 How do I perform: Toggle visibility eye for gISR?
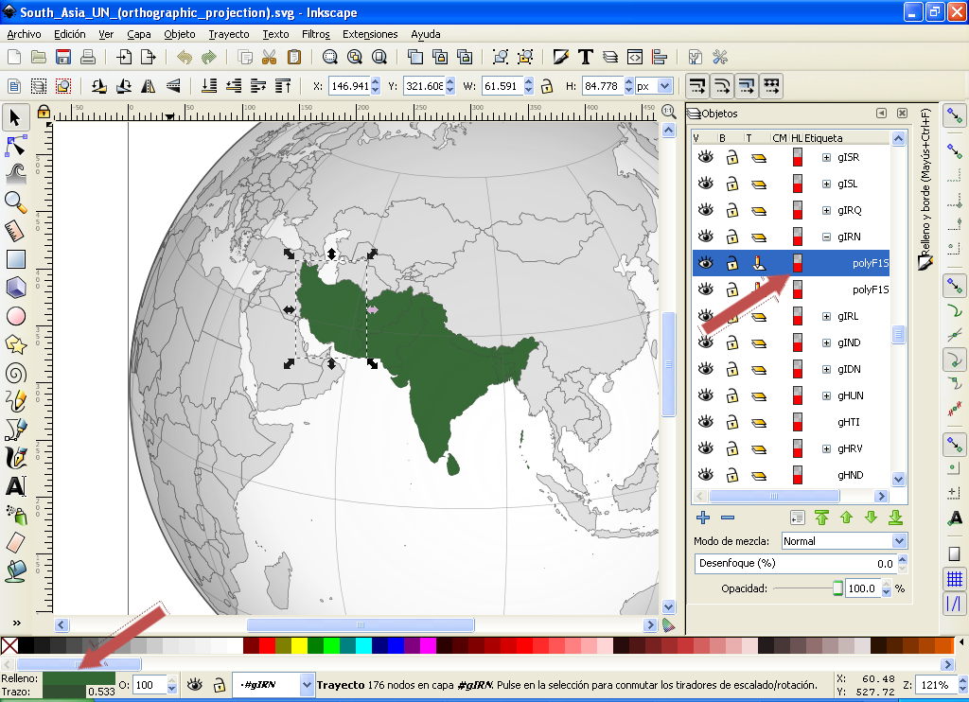click(705, 157)
